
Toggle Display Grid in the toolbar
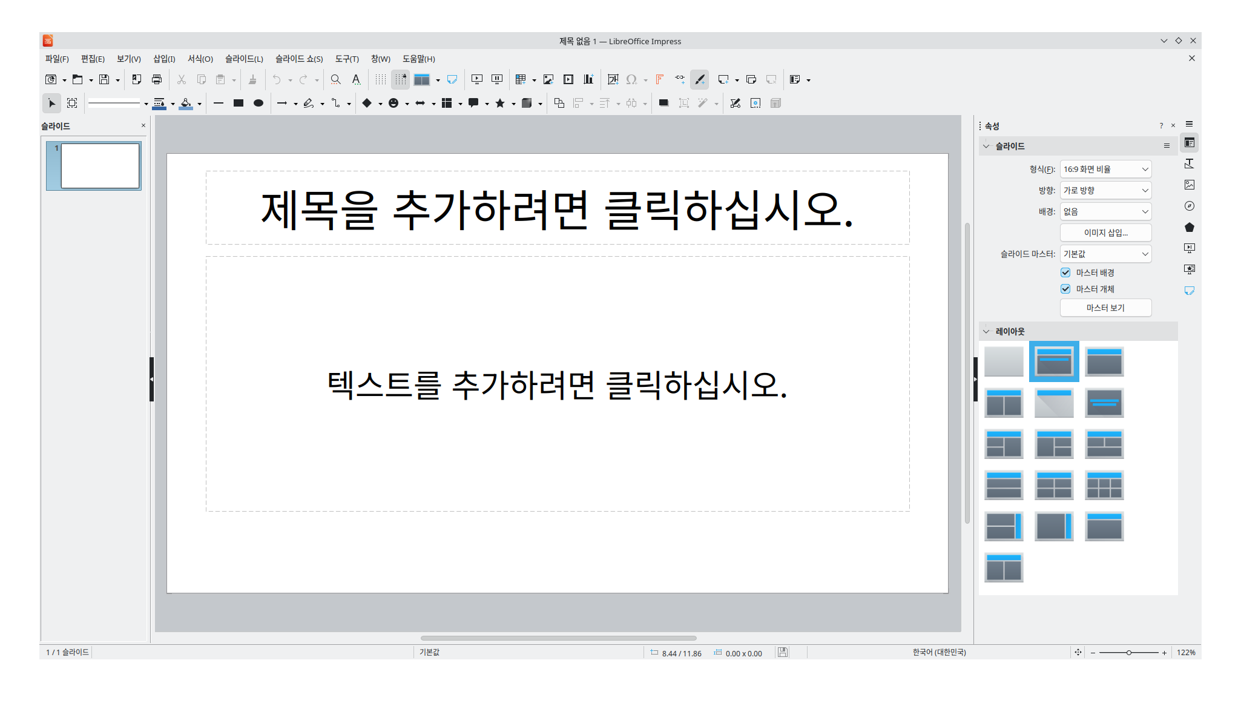pos(380,79)
